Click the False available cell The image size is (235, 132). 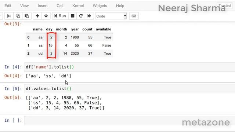click(x=107, y=45)
